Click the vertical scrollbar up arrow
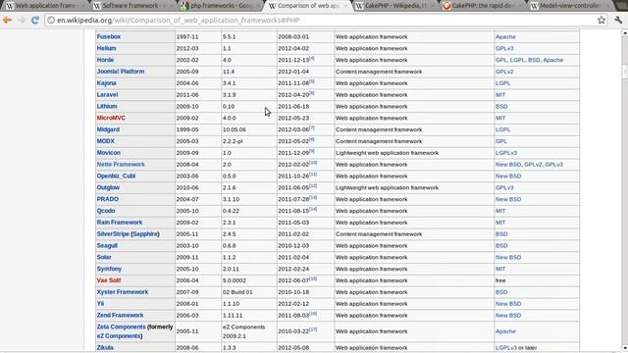This screenshot has height=353, width=628. [x=625, y=33]
